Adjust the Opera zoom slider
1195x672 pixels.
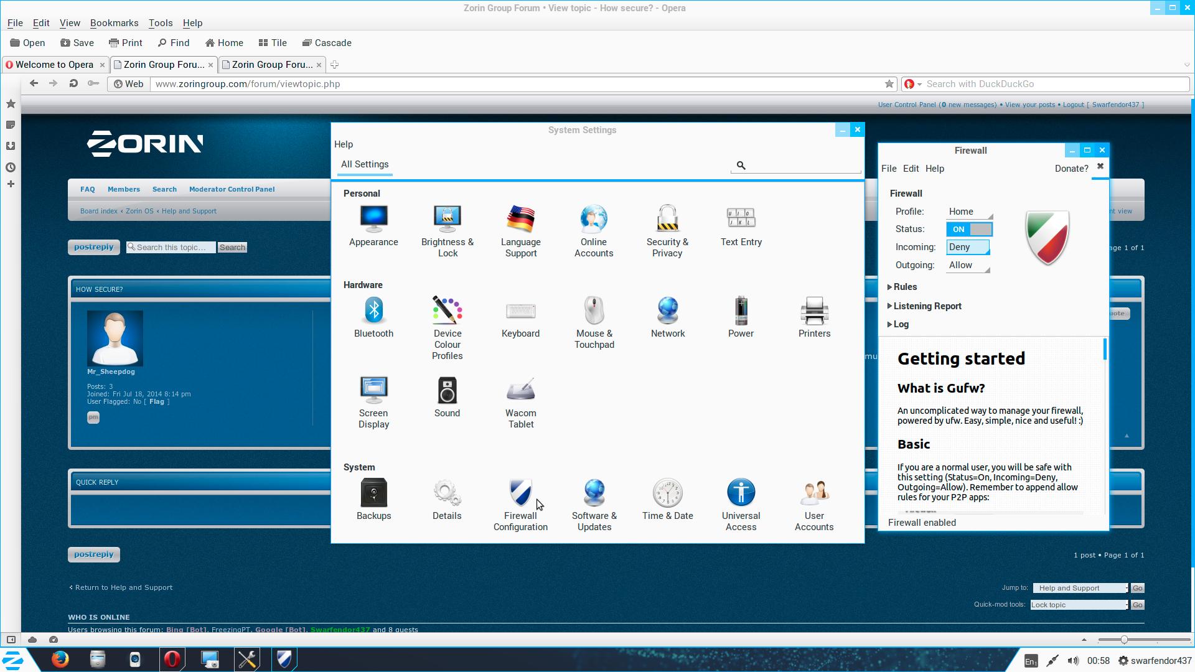coord(1124,640)
